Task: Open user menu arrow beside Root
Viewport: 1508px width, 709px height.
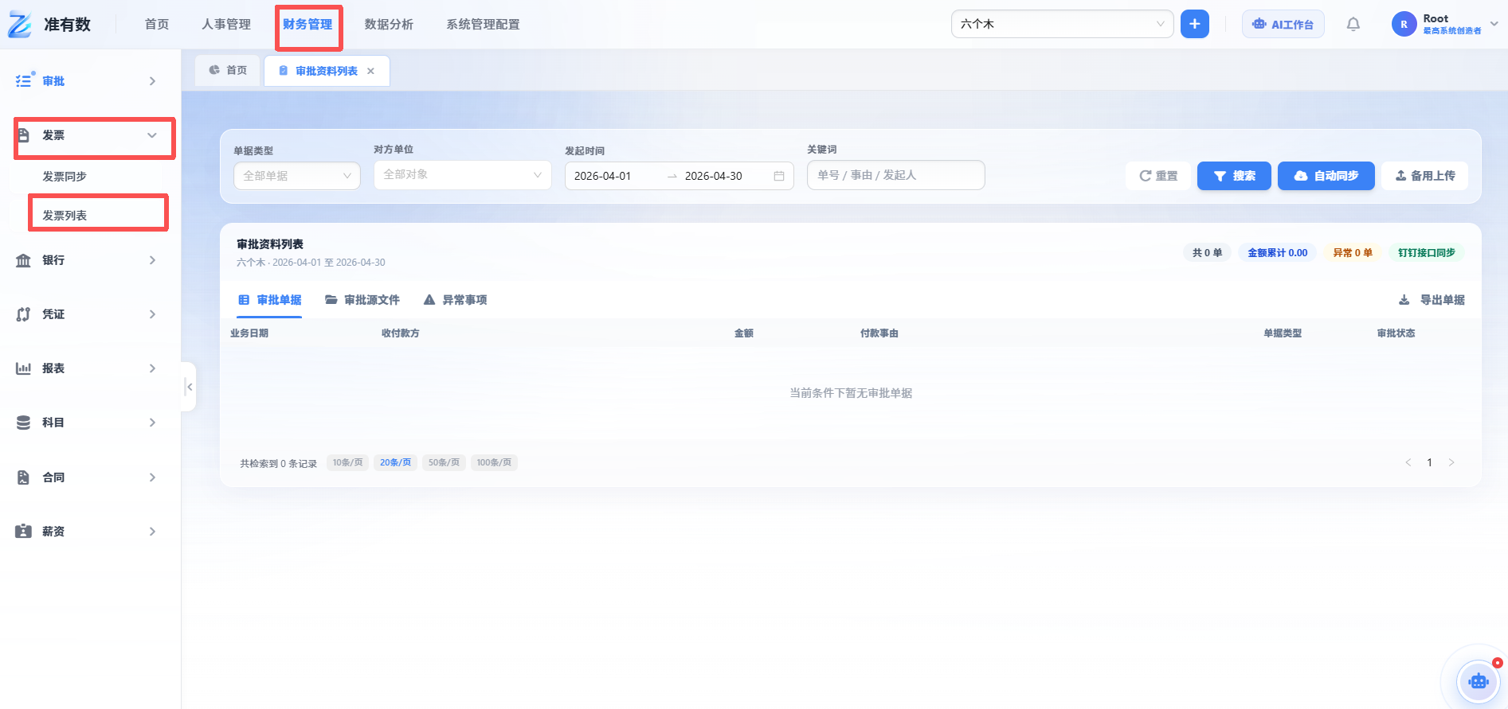Action: (1494, 24)
